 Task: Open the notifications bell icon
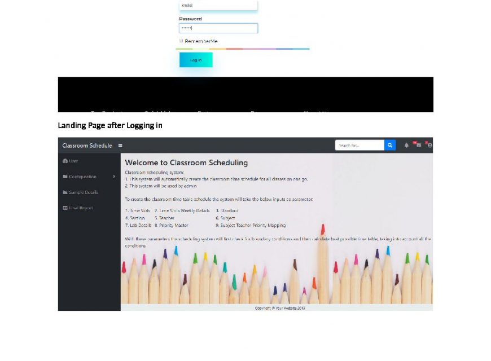pyautogui.click(x=406, y=146)
